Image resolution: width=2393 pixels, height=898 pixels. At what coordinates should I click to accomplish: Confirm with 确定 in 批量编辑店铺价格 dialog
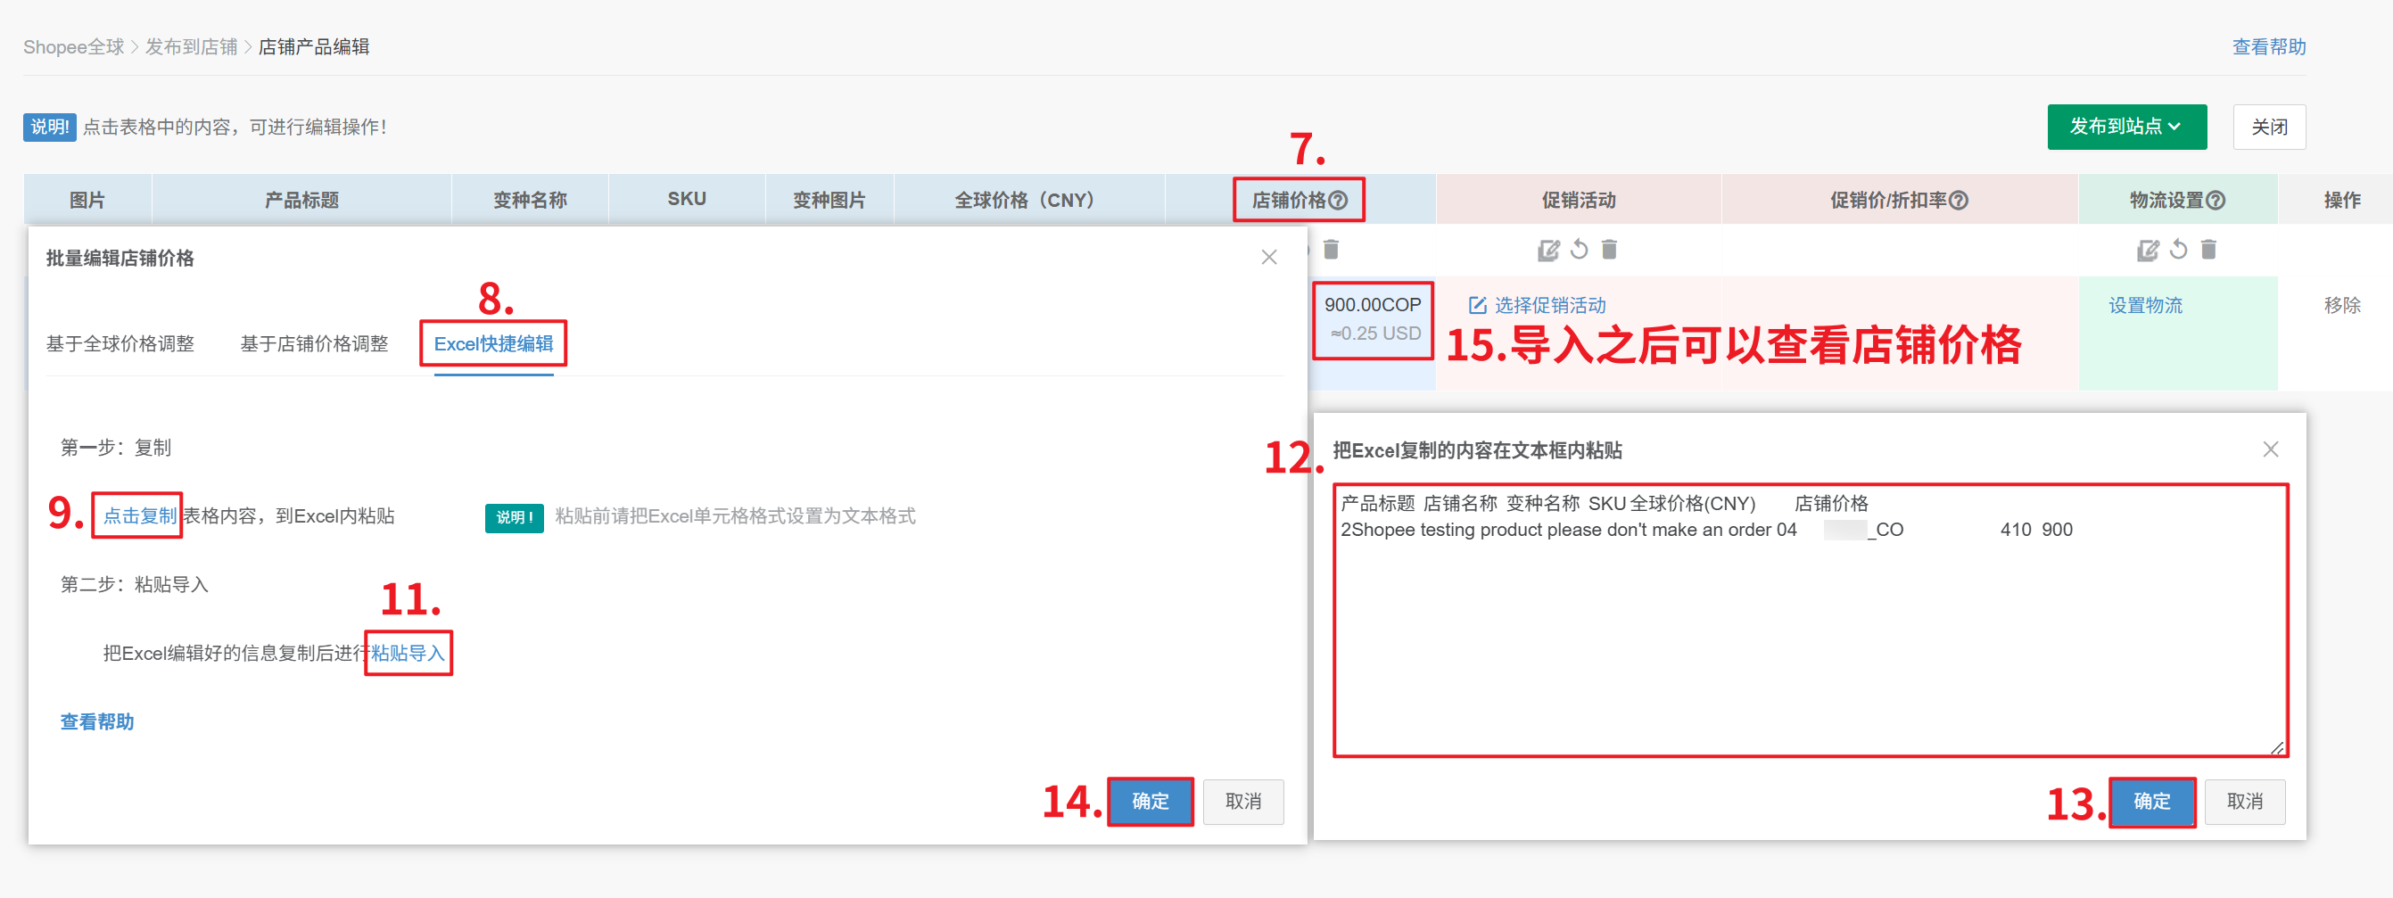click(1150, 801)
